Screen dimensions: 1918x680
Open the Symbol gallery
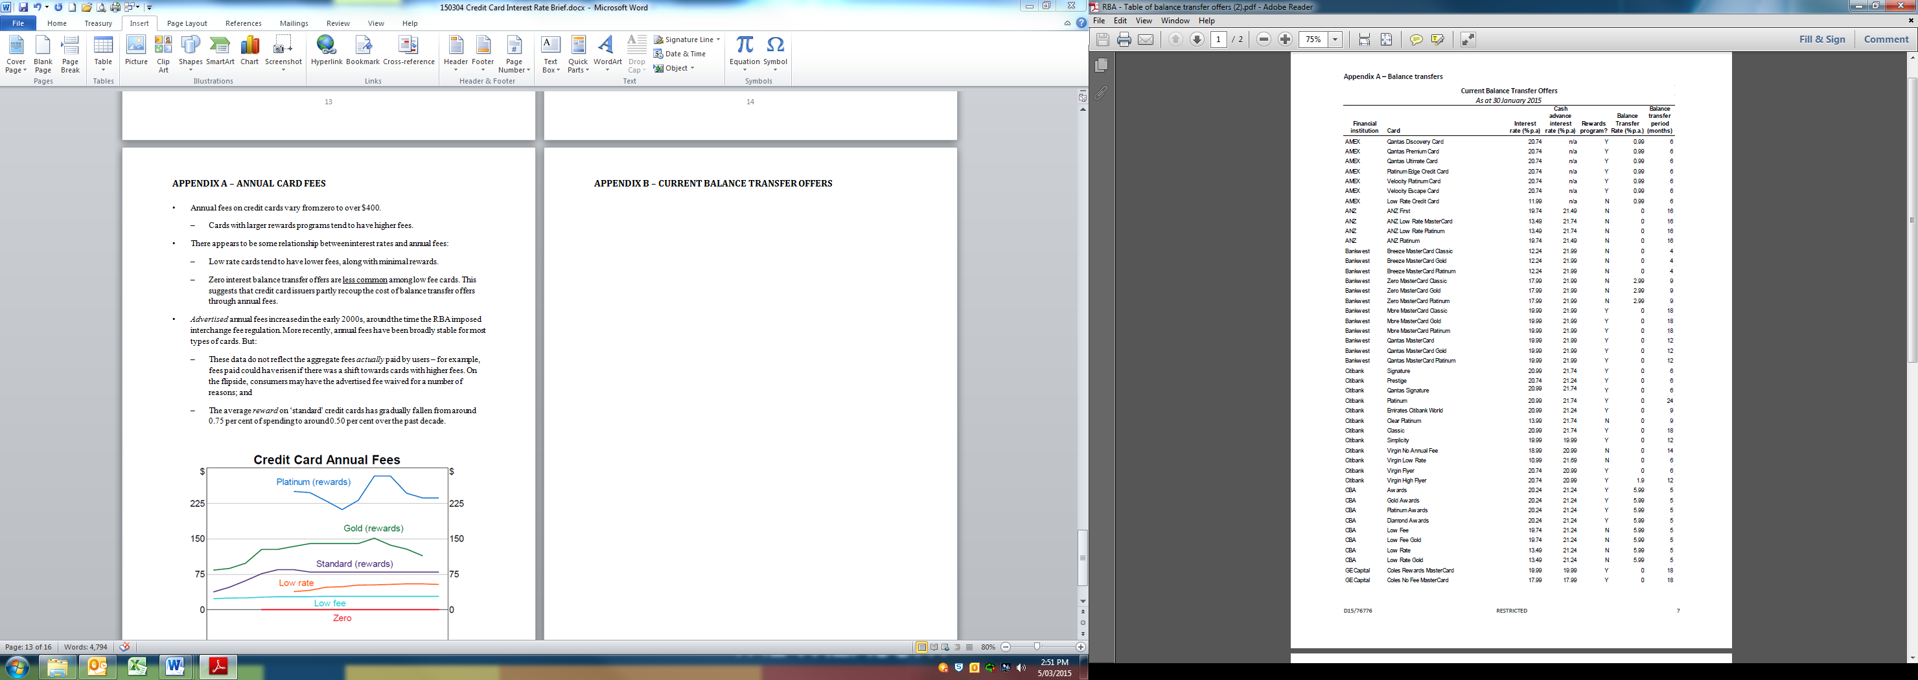pyautogui.click(x=775, y=54)
